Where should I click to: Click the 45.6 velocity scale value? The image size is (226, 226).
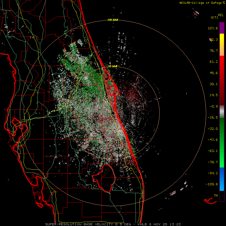[x=214, y=73]
